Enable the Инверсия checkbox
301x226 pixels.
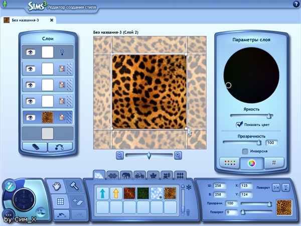tap(245, 151)
